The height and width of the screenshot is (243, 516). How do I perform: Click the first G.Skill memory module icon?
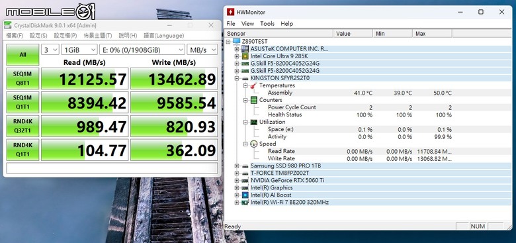[245, 64]
